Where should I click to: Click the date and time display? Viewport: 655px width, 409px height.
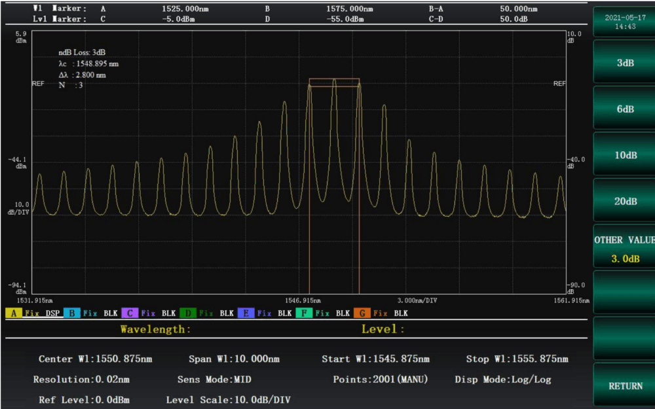coord(625,22)
